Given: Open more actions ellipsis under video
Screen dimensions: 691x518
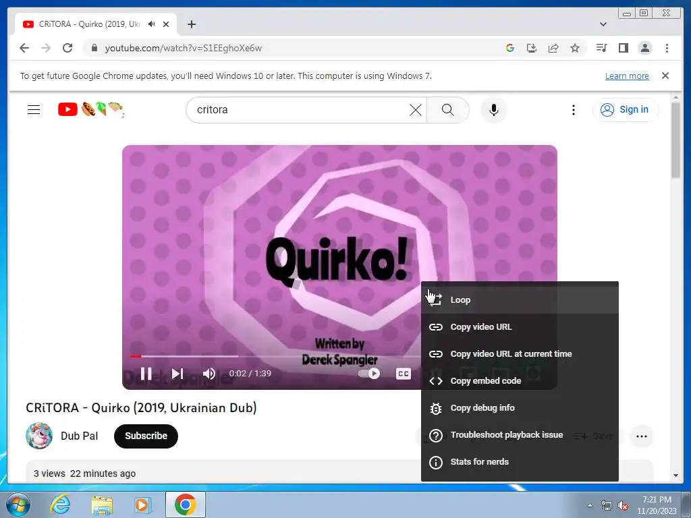Looking at the screenshot, I should [642, 436].
